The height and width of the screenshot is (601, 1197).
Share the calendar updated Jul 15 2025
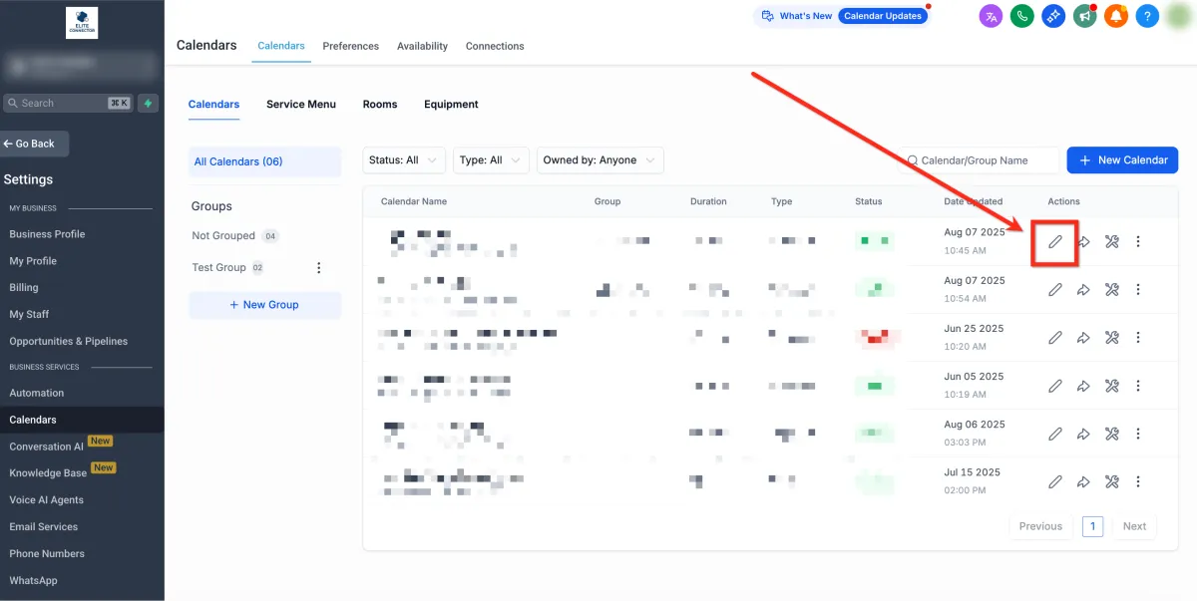pyautogui.click(x=1083, y=481)
